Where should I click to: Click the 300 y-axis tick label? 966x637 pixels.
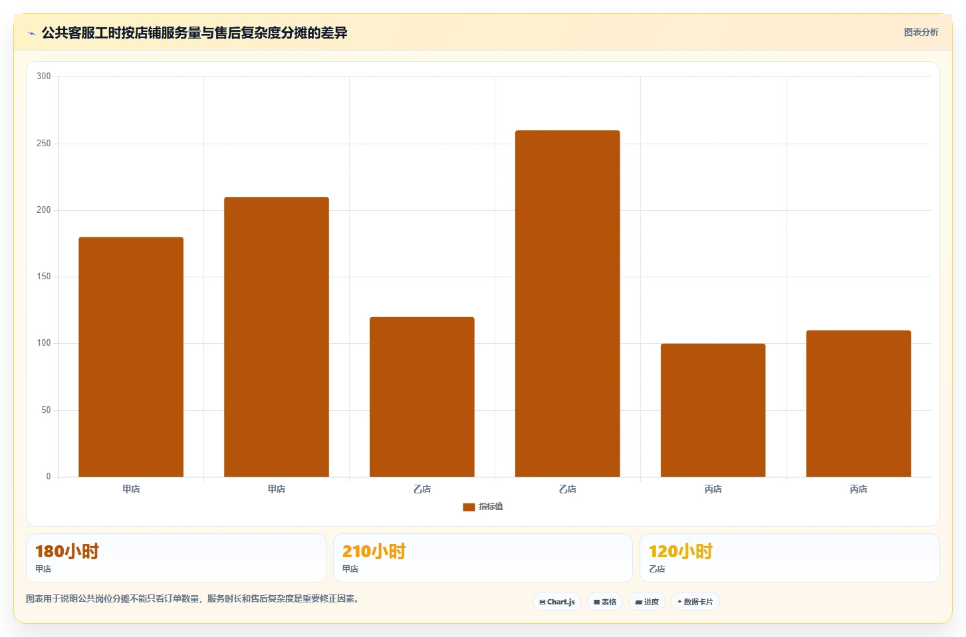(44, 76)
